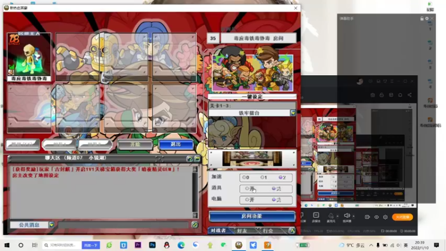This screenshot has height=251, width=446.
Task: Open settings gear in 弹幕助手 panel
Action: 426,18
